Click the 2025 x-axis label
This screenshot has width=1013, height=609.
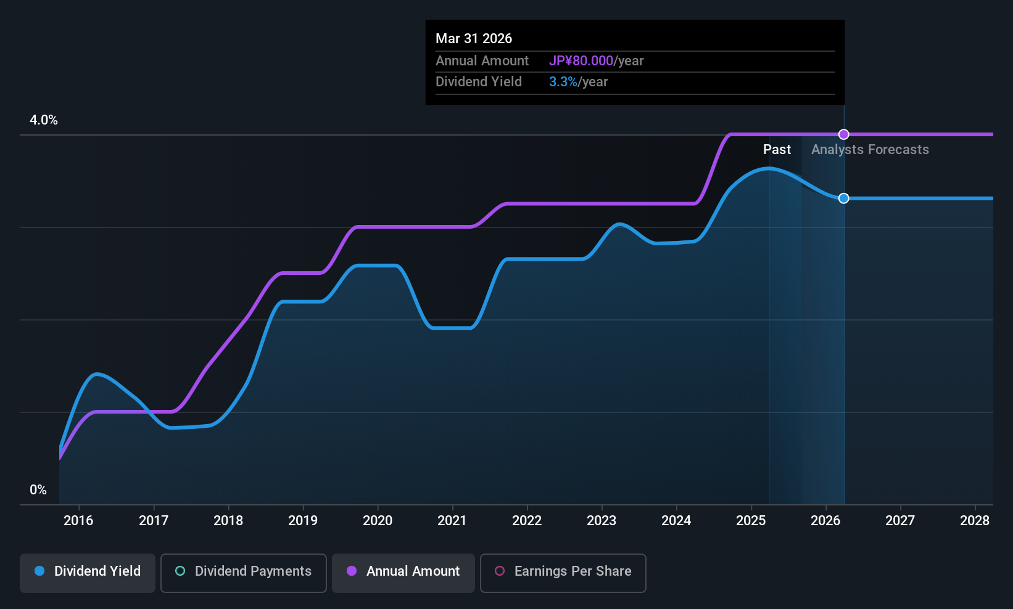(x=751, y=521)
